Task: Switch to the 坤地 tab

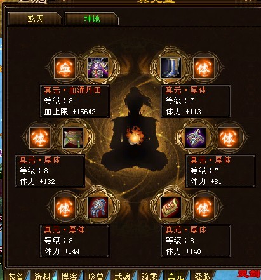Action: tap(91, 18)
